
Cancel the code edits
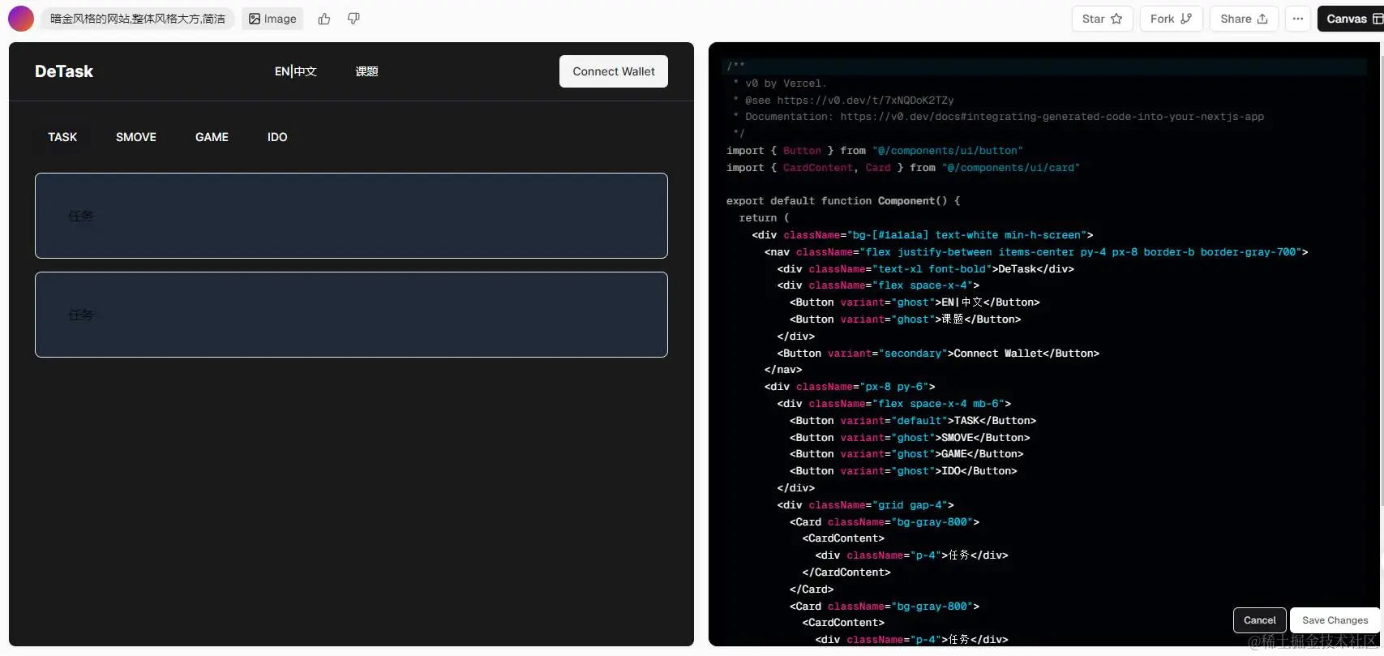1260,620
